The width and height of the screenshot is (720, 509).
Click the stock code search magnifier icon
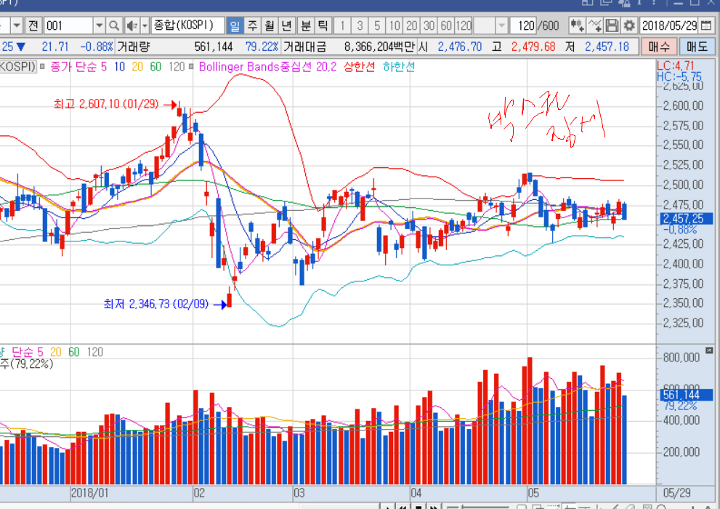click(x=114, y=25)
